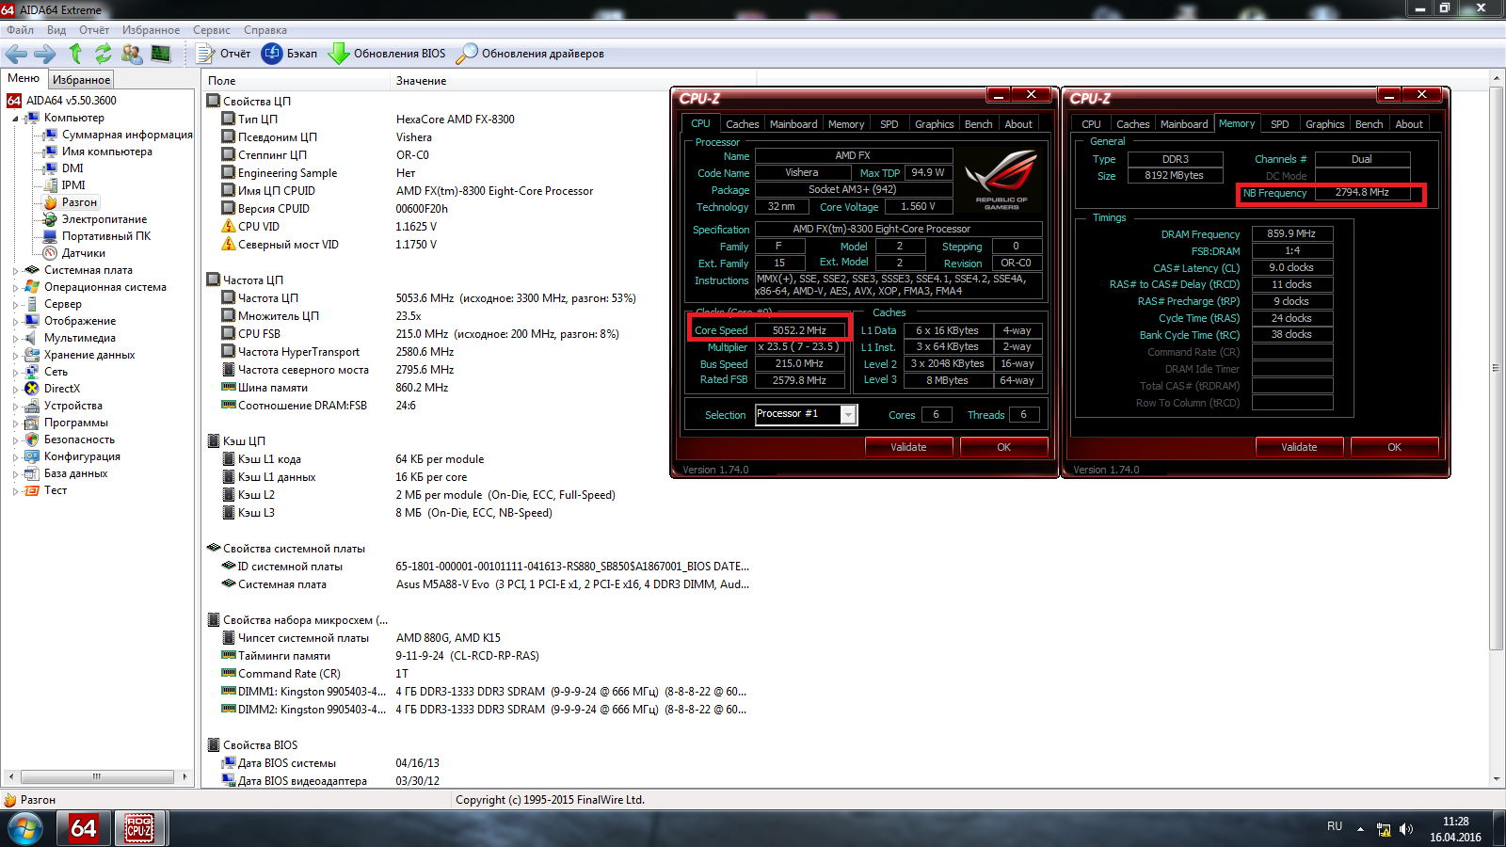Click the green graph monitor icon in the toolbar
Image resolution: width=1506 pixels, height=847 pixels.
(x=161, y=54)
